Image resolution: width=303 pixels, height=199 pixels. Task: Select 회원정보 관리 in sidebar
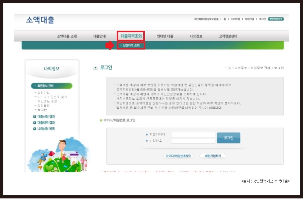(x=52, y=86)
